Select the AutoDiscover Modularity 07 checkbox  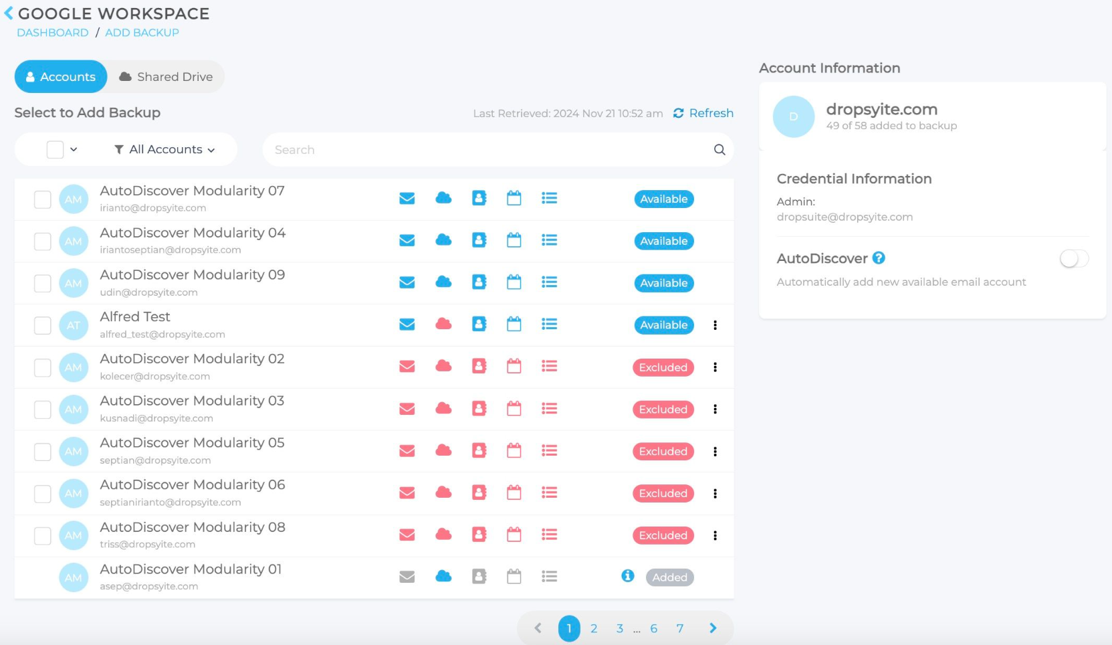point(43,199)
